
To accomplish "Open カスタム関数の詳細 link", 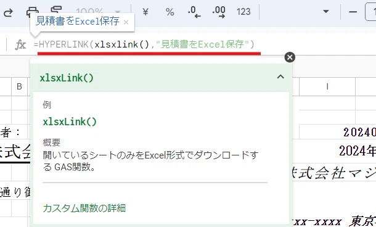I will coord(84,208).
